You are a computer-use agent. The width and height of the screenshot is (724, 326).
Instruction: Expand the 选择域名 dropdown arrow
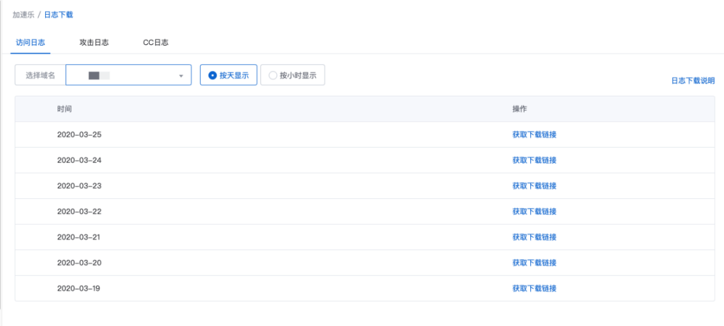(181, 75)
